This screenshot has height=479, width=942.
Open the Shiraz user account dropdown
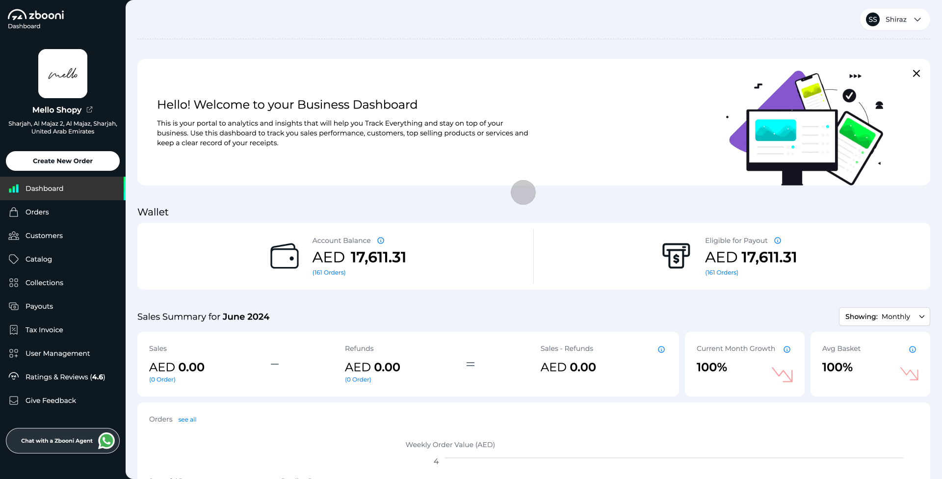895,20
